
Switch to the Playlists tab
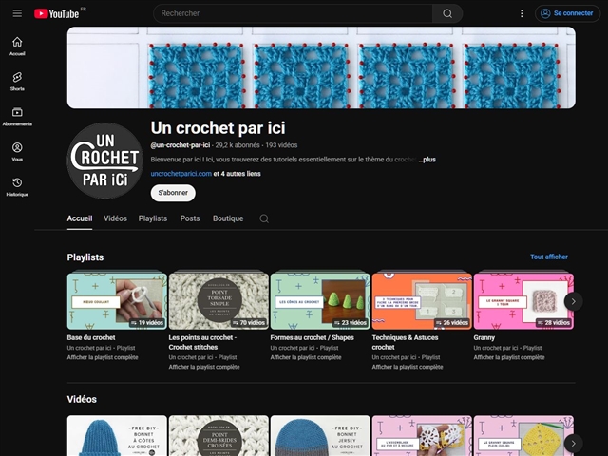click(x=153, y=218)
